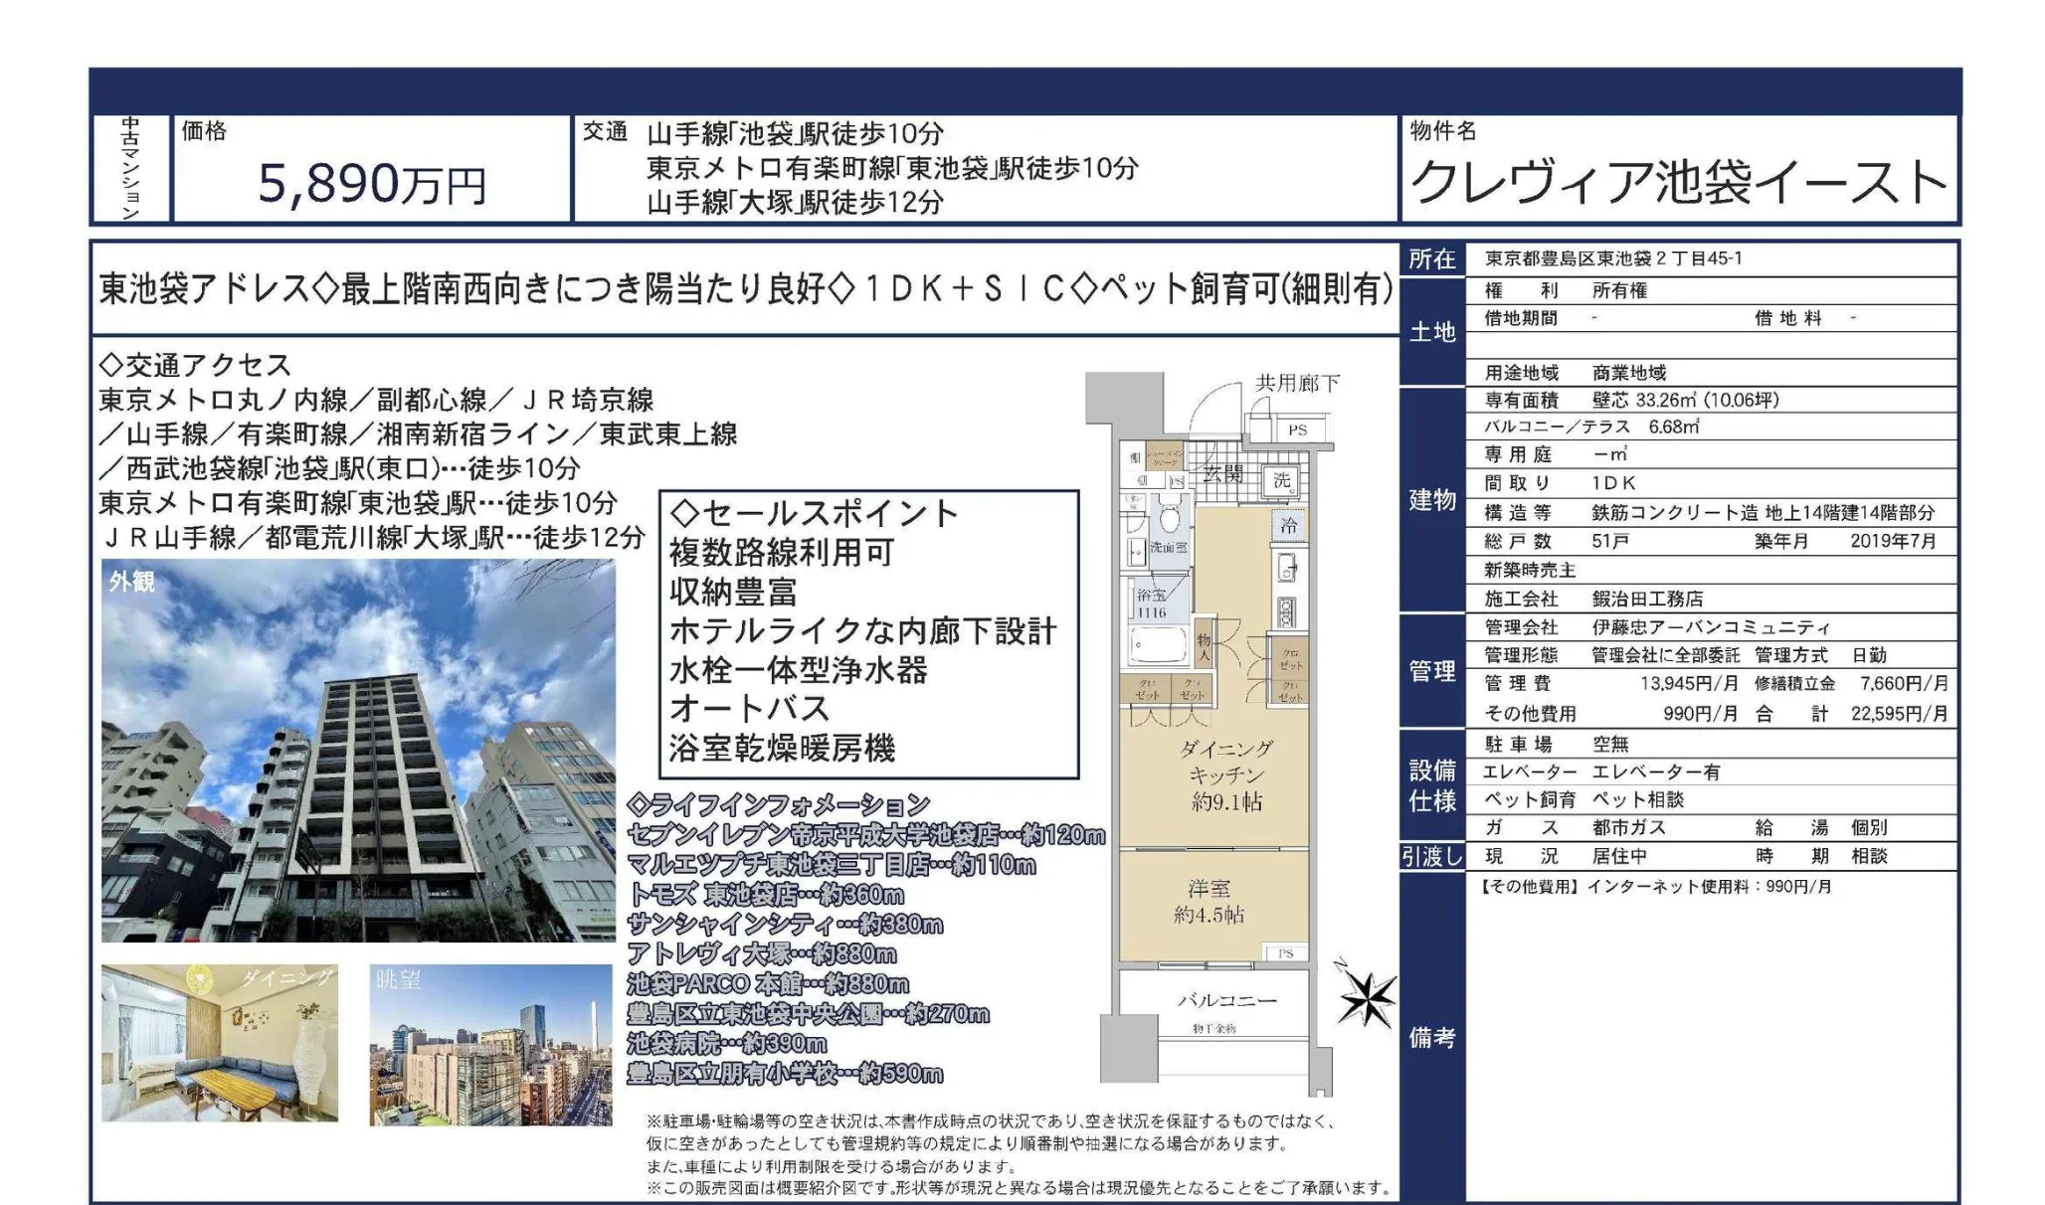
Task: Select the PS shaft marker near 共用廊下
Action: pos(1298,430)
